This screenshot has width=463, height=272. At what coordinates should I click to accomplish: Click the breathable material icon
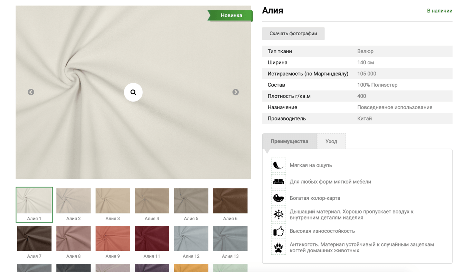pyautogui.click(x=278, y=215)
